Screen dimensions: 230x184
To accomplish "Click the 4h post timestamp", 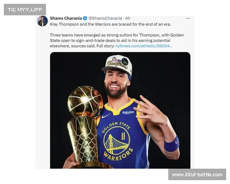I will pos(128,18).
